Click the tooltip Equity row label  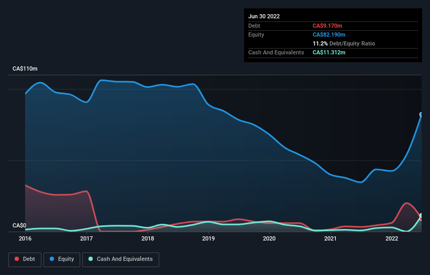pos(256,35)
